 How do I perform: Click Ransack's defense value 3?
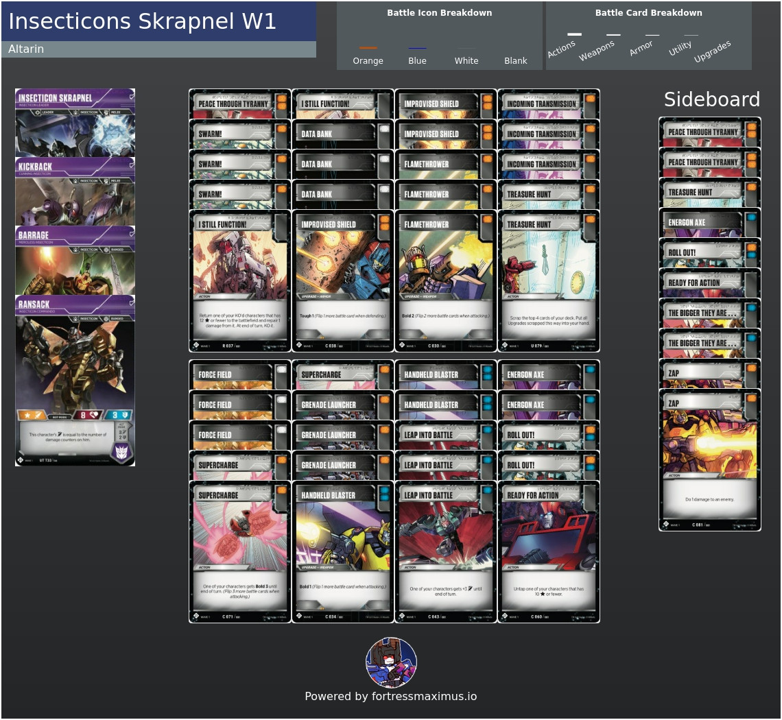(119, 415)
